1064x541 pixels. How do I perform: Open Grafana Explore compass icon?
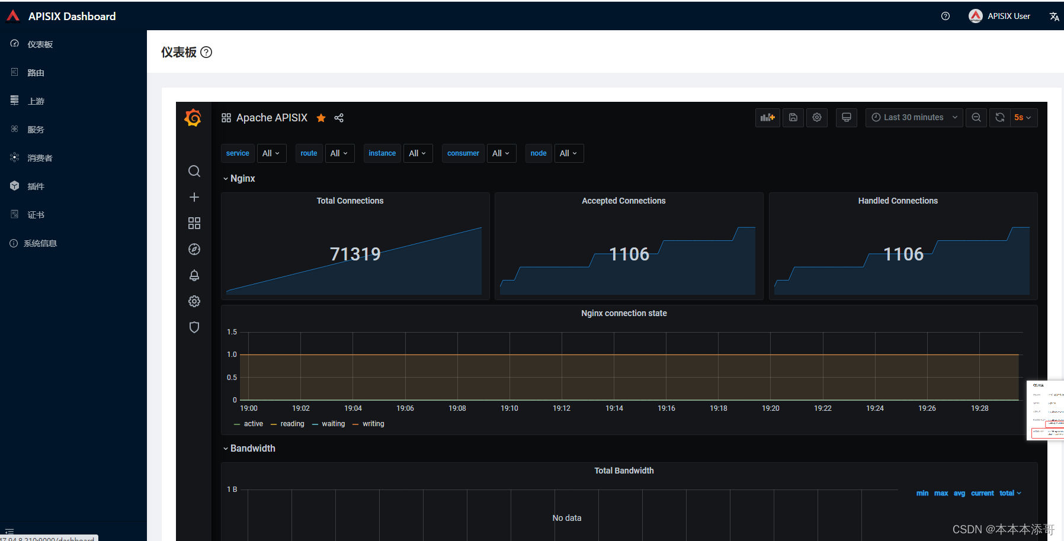point(194,249)
